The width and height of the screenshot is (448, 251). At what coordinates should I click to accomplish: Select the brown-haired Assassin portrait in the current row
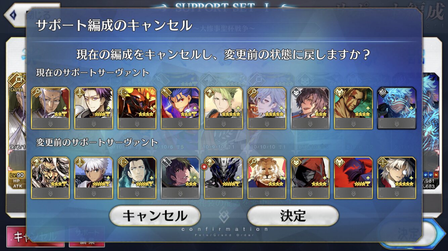pos(310,108)
